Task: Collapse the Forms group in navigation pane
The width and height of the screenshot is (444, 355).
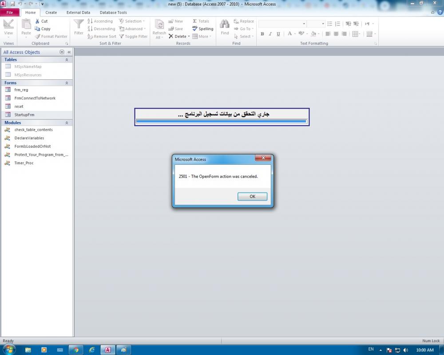Action: 67,83
